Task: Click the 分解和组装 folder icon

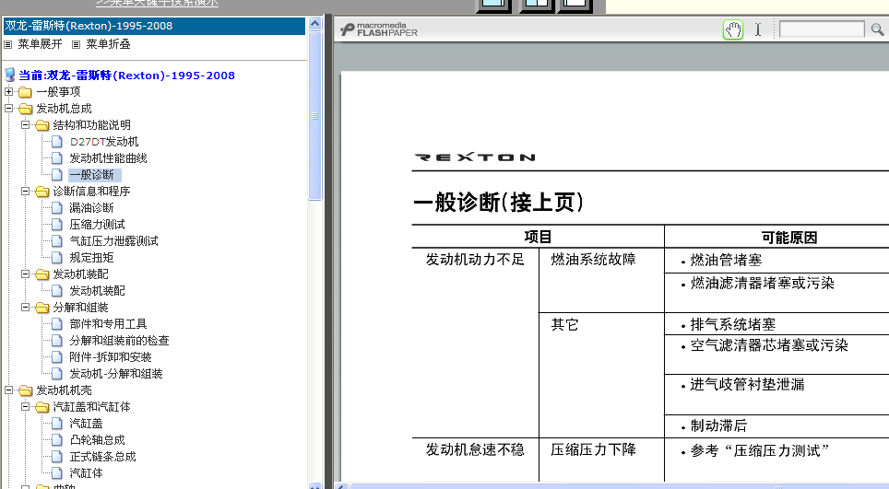Action: coord(41,308)
